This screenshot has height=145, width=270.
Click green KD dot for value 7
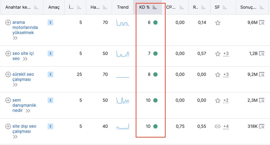click(155, 54)
